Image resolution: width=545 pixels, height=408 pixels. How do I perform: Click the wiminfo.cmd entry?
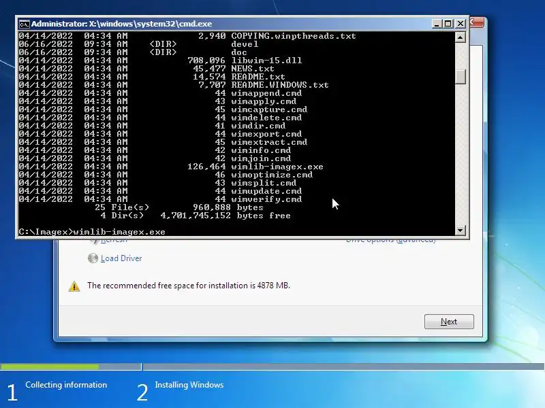point(261,150)
